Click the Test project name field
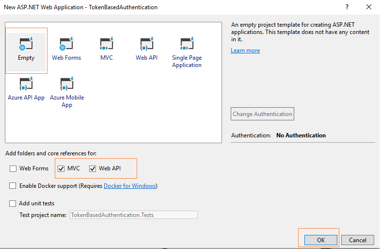Viewport: 380px width, 249px height. pyautogui.click(x=133, y=215)
